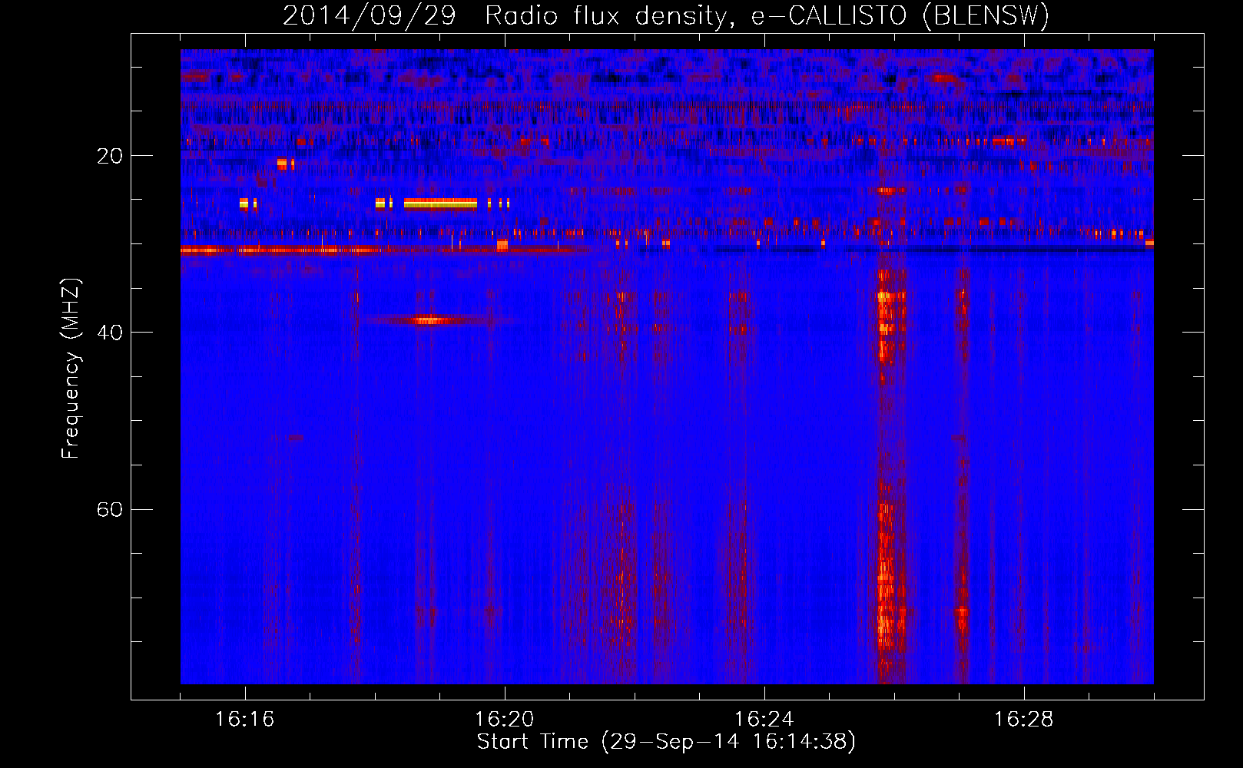Click the bright red horizontal streak near 40 MHz

[430, 320]
